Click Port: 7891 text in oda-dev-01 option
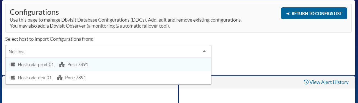 [76, 78]
